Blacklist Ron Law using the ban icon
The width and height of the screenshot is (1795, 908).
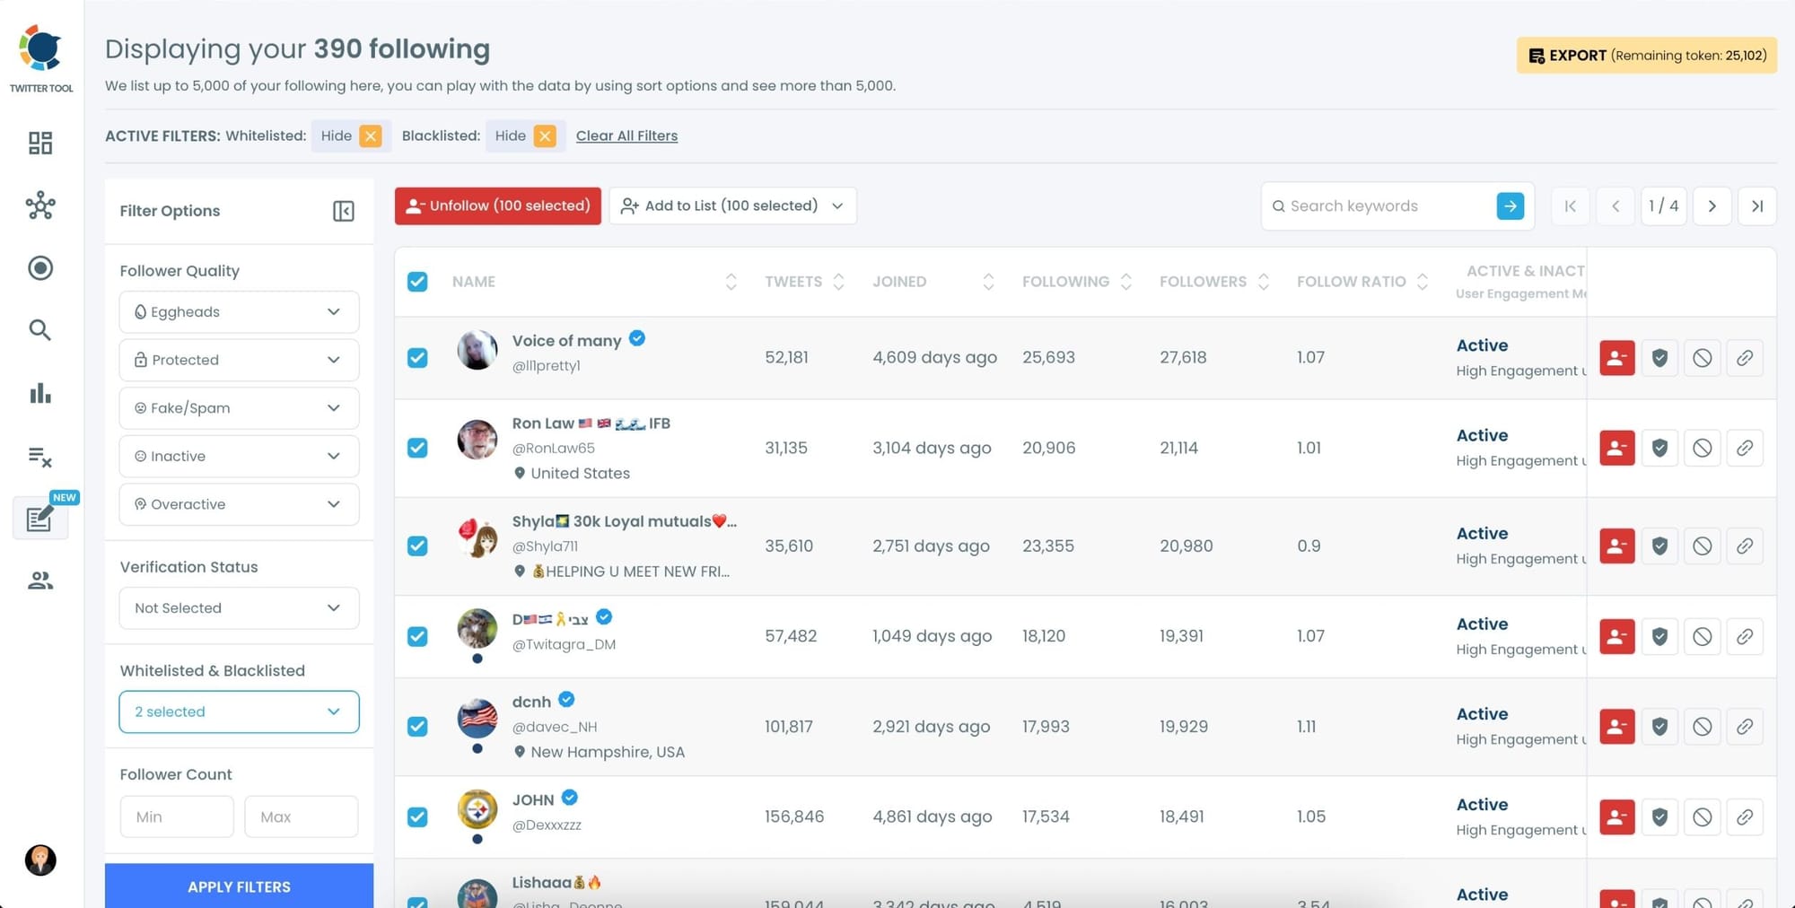click(1703, 448)
